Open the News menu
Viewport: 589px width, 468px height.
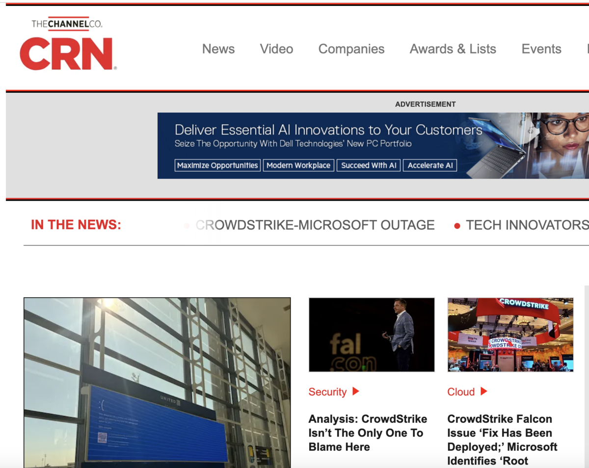[218, 49]
